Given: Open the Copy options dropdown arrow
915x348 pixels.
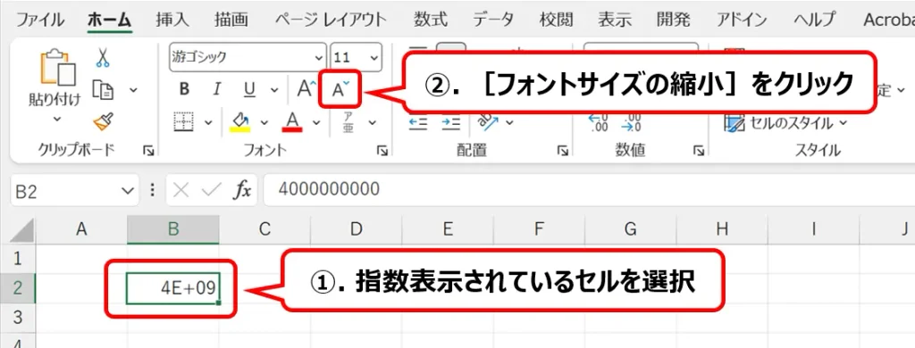Looking at the screenshot, I should tap(133, 90).
